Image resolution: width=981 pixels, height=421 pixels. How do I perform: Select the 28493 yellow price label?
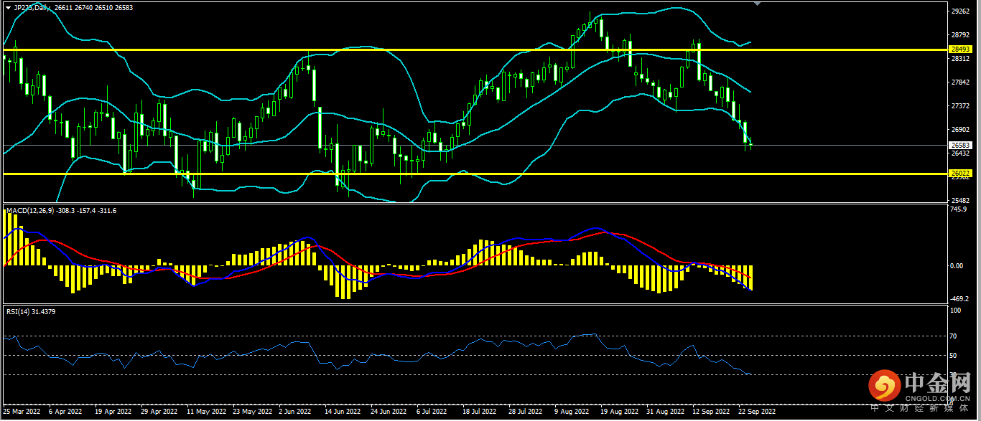[x=960, y=49]
